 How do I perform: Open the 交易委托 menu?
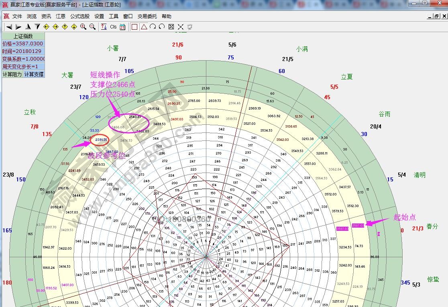[x=147, y=16]
